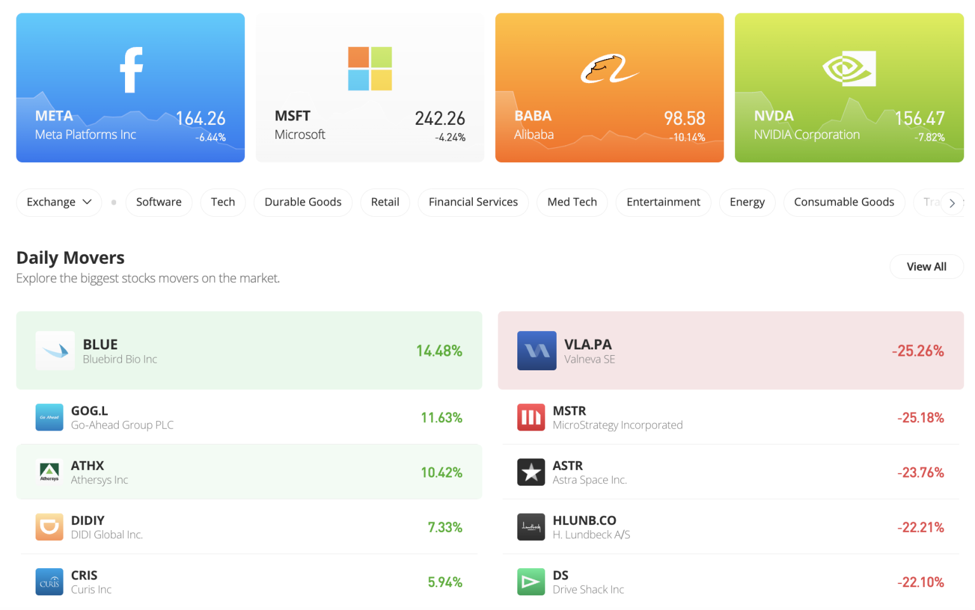Viewport: 975px width, 610px height.
Task: Open the NVDA NVIDIA Corporation card
Action: coord(849,88)
